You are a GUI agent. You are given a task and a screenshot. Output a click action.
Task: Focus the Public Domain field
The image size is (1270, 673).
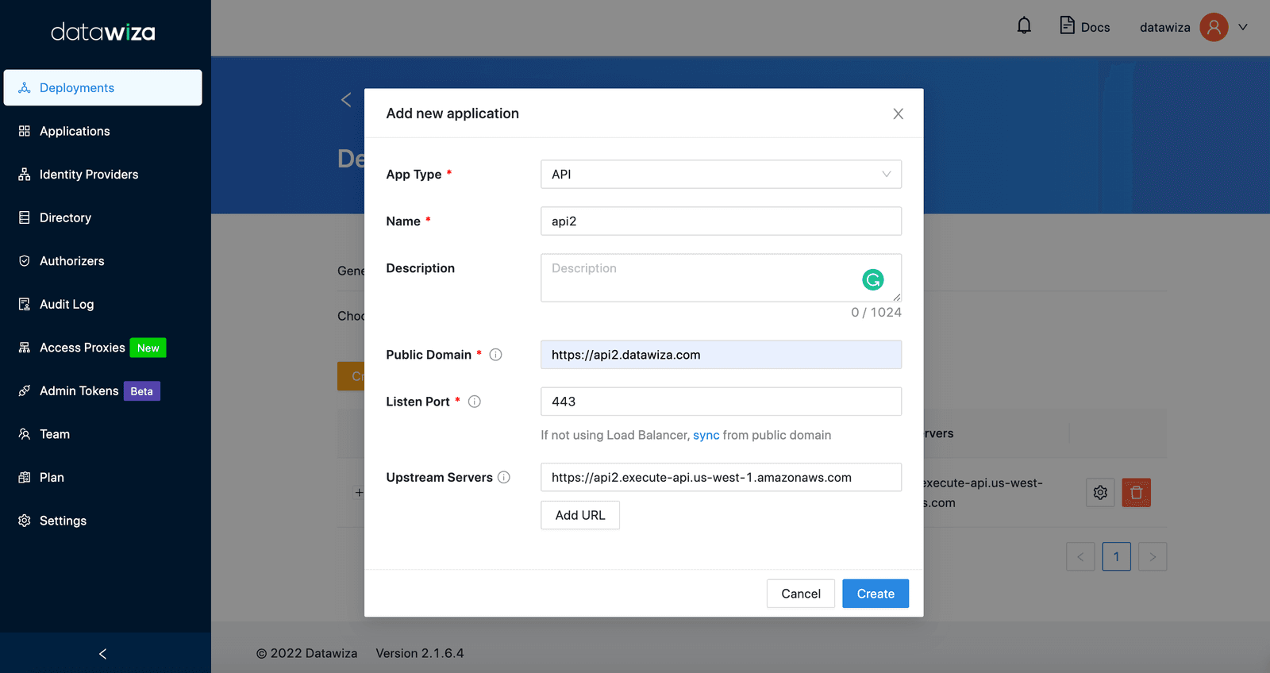(x=721, y=355)
